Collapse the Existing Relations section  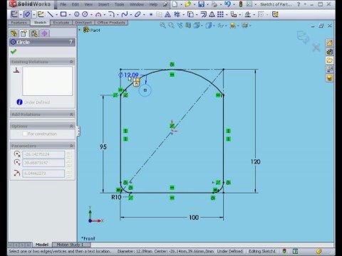pos(71,62)
